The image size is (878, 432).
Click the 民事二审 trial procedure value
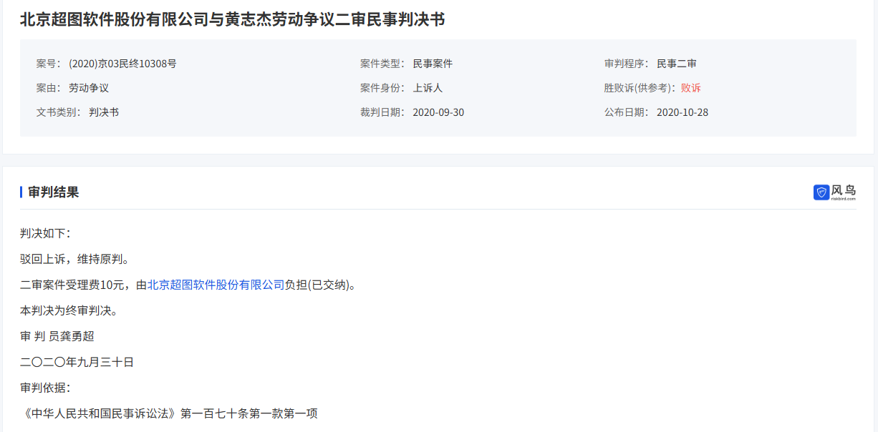pyautogui.click(x=677, y=64)
